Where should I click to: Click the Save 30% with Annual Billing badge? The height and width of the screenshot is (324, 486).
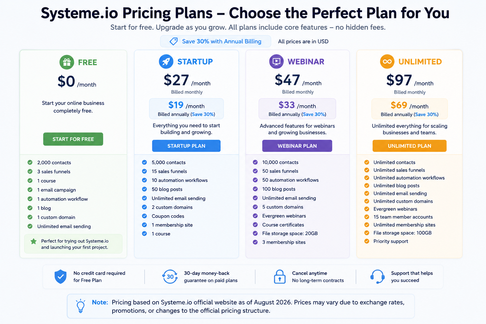coord(215,41)
